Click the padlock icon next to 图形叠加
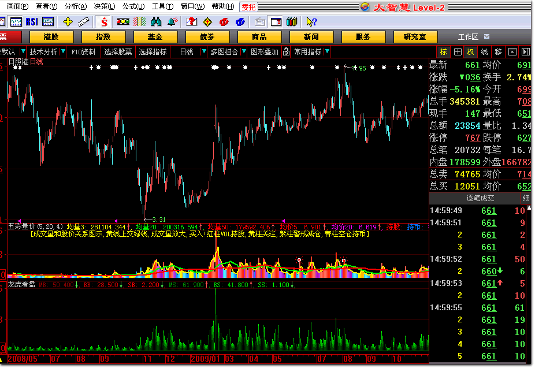 tap(286, 52)
